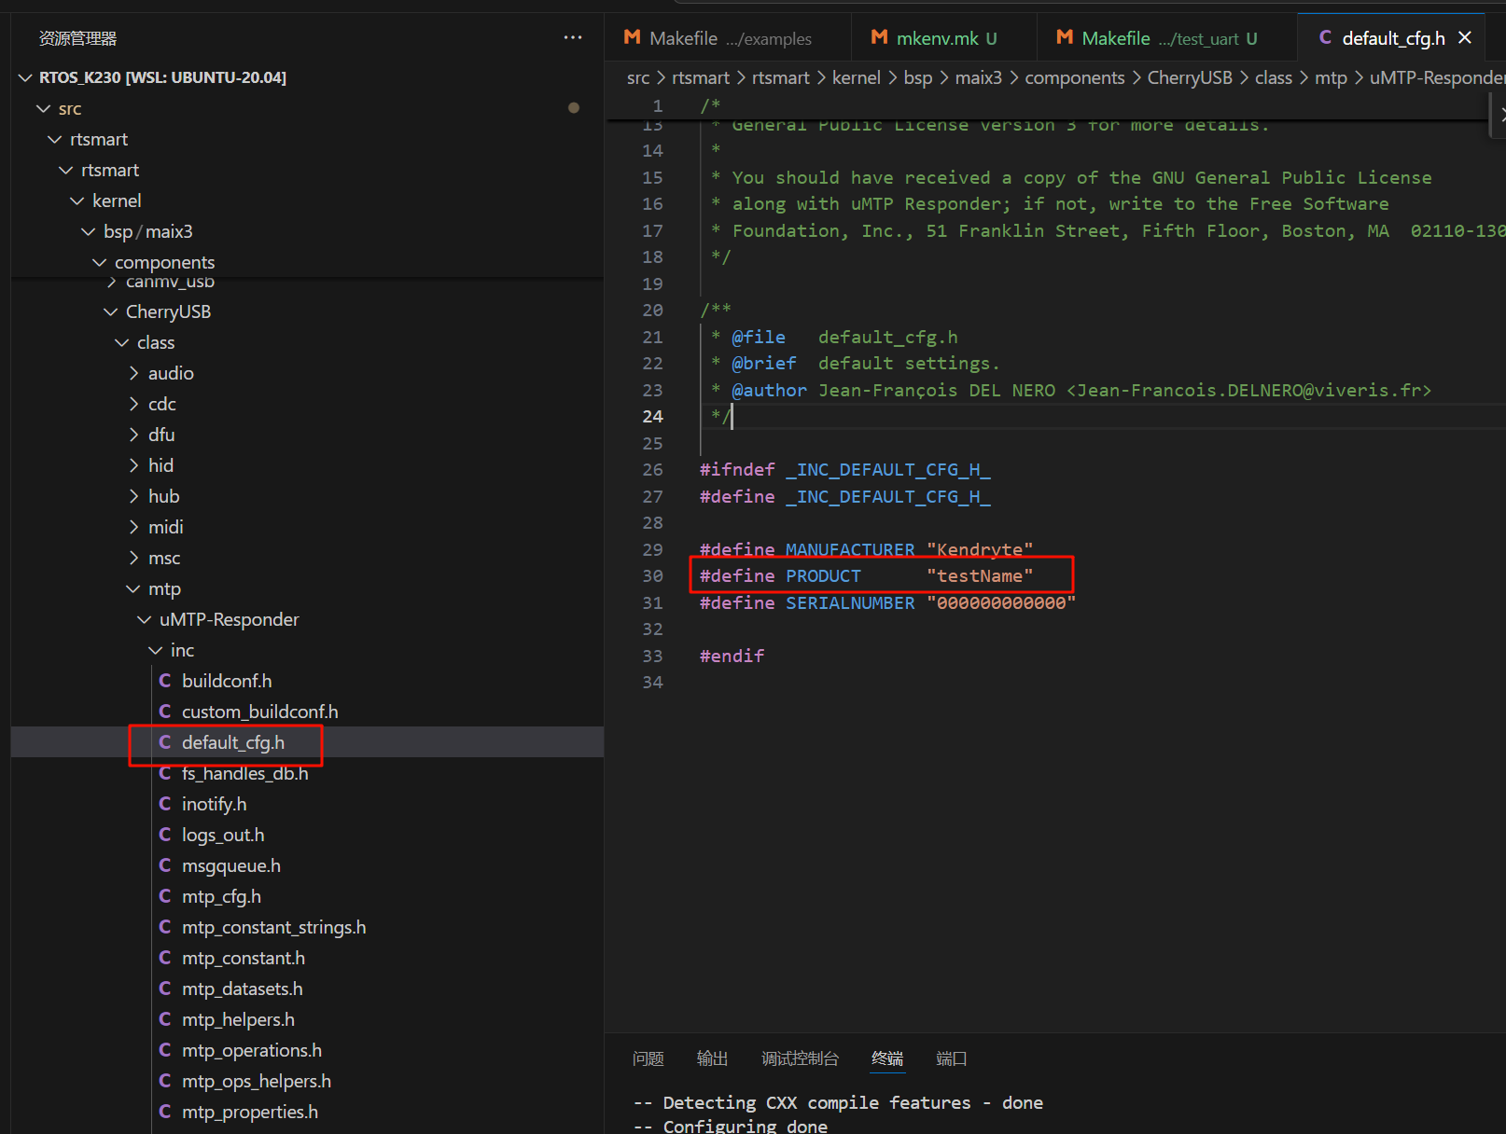Expand the hid folder

133,465
